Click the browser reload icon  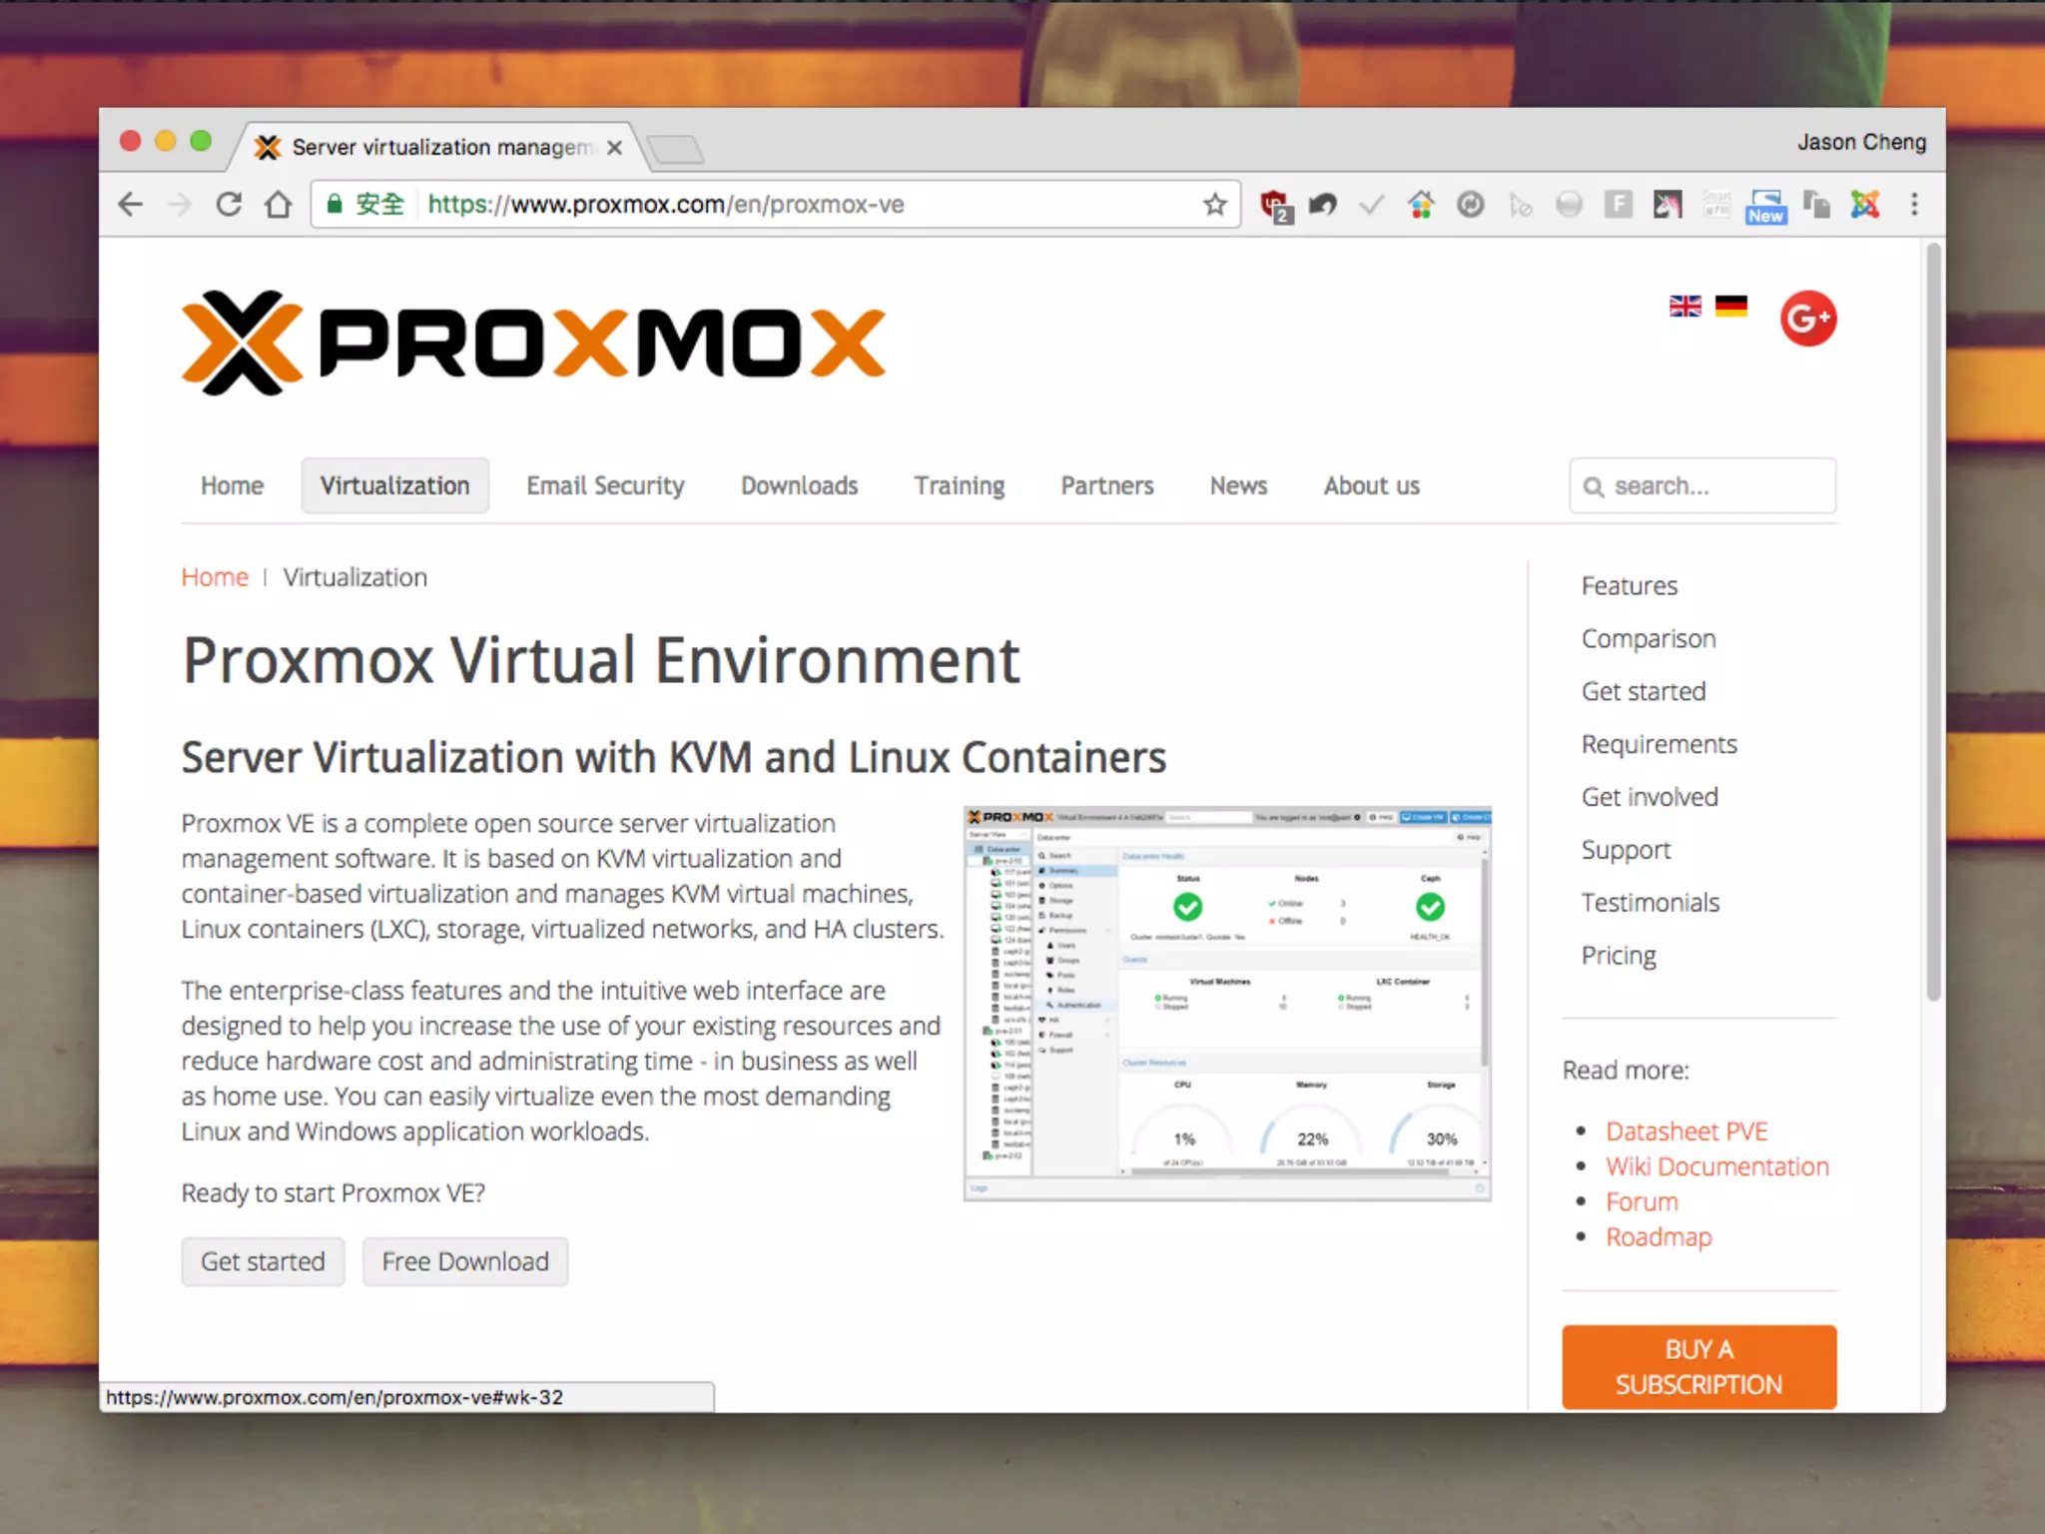229,205
